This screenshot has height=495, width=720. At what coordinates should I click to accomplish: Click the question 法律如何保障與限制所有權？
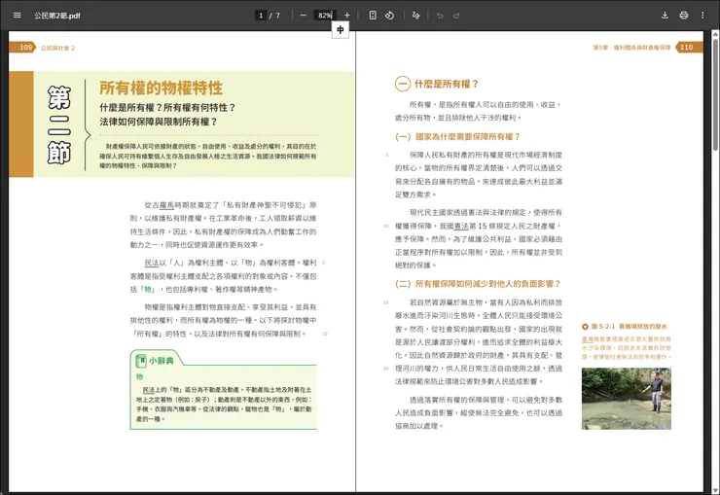click(x=159, y=122)
